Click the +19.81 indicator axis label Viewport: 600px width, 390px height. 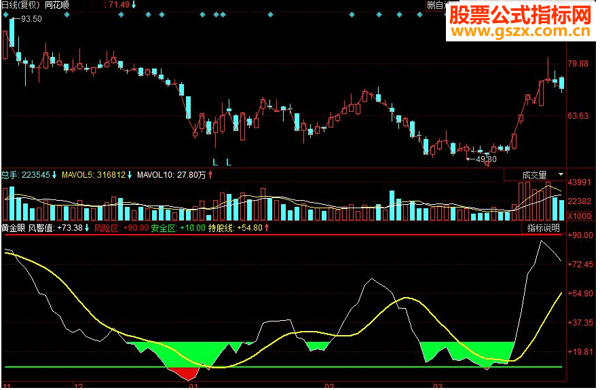click(x=580, y=351)
